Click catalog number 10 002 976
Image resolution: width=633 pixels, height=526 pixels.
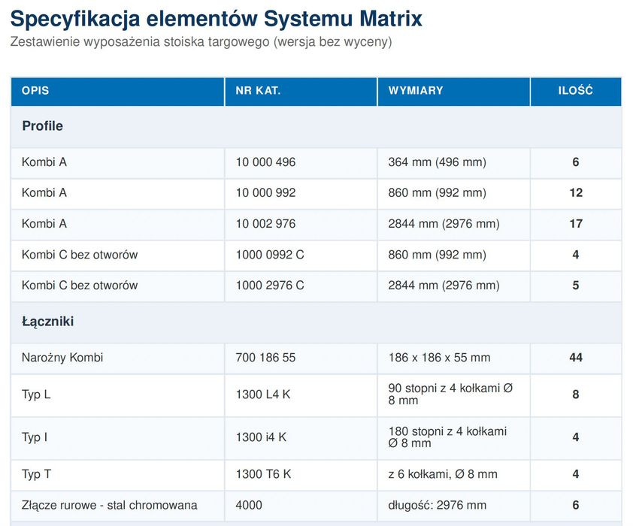pos(265,224)
